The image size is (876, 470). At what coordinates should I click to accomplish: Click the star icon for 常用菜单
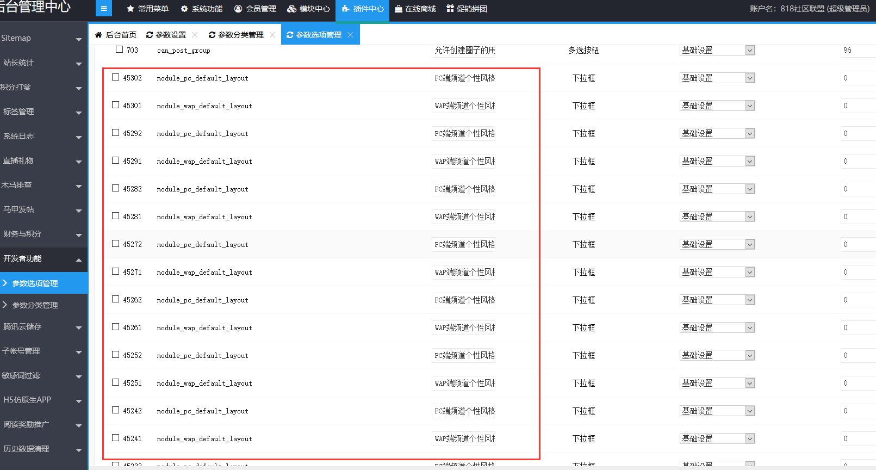pos(131,9)
